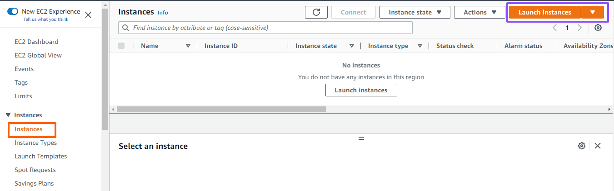
Task: Check the select-all instances checkbox
Action: (x=121, y=46)
